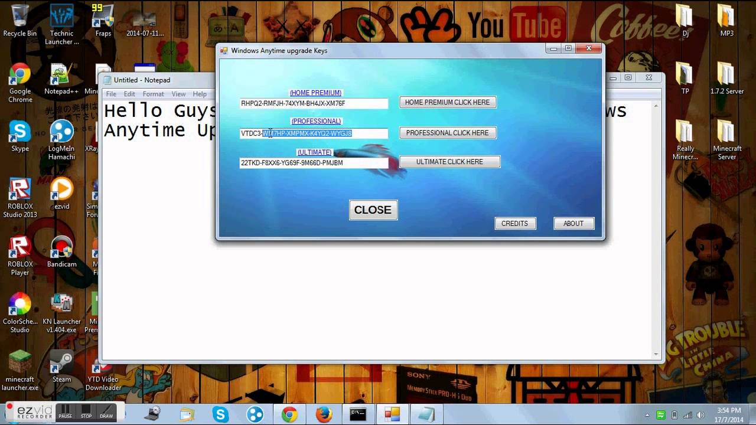Stop the ezvid recording

point(86,411)
